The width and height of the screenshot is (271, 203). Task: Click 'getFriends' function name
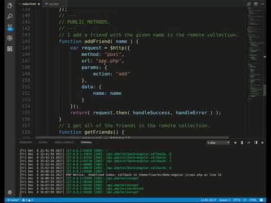point(98,132)
